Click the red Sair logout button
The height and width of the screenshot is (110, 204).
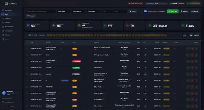pos(11,107)
